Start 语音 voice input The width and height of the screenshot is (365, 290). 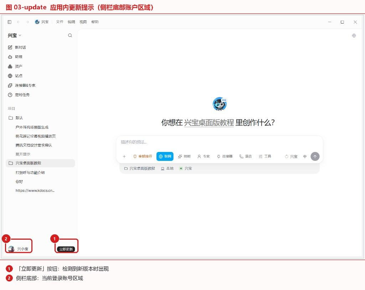246,157
